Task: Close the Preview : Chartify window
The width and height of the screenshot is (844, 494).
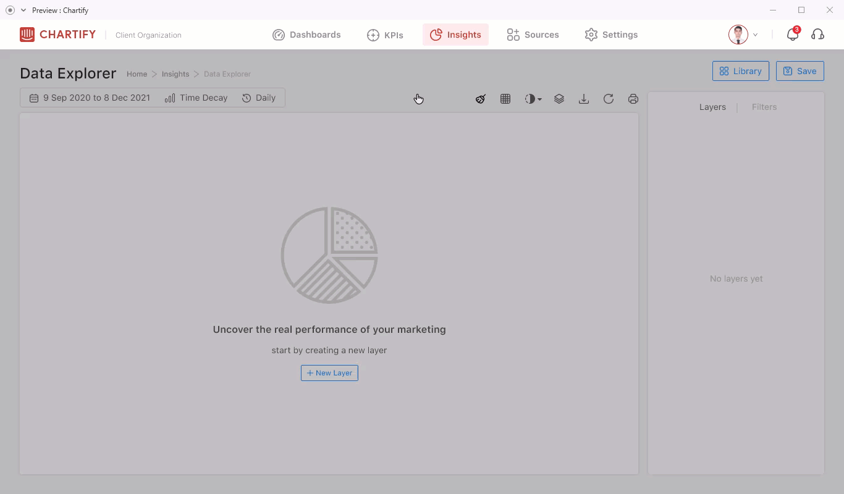Action: click(x=830, y=10)
